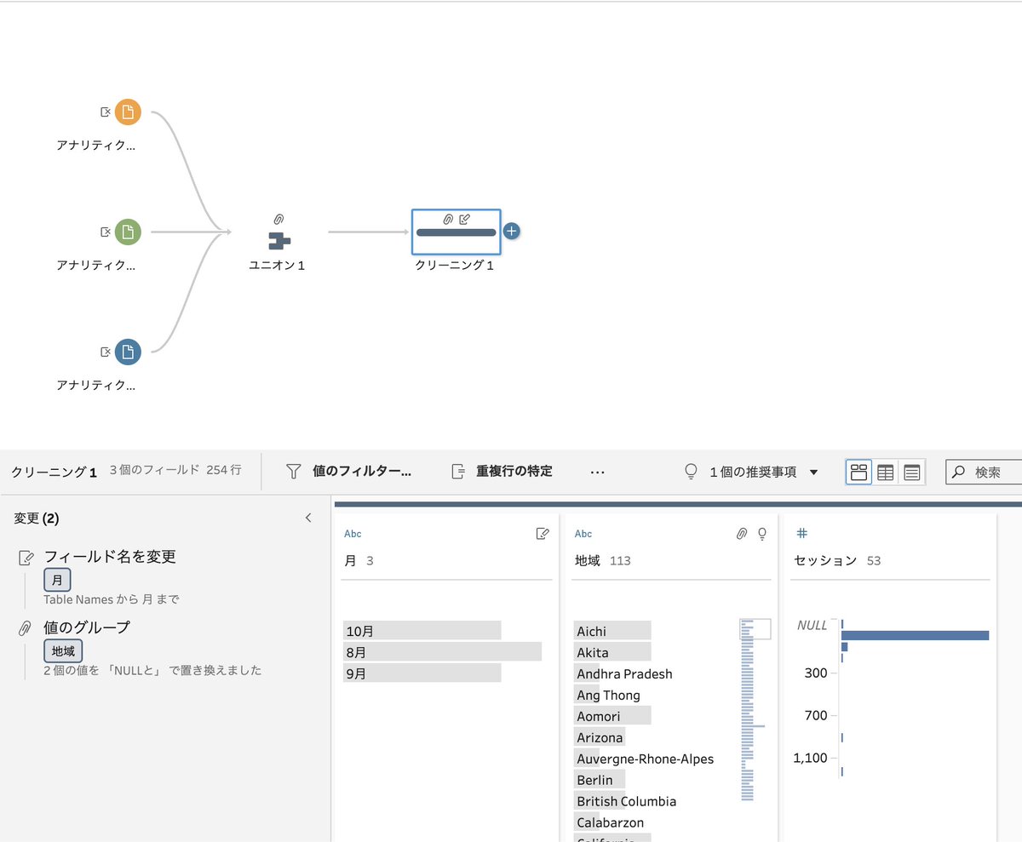Viewport: 1022px width, 842px height.
Task: Select the セッション field header
Action: tap(825, 560)
